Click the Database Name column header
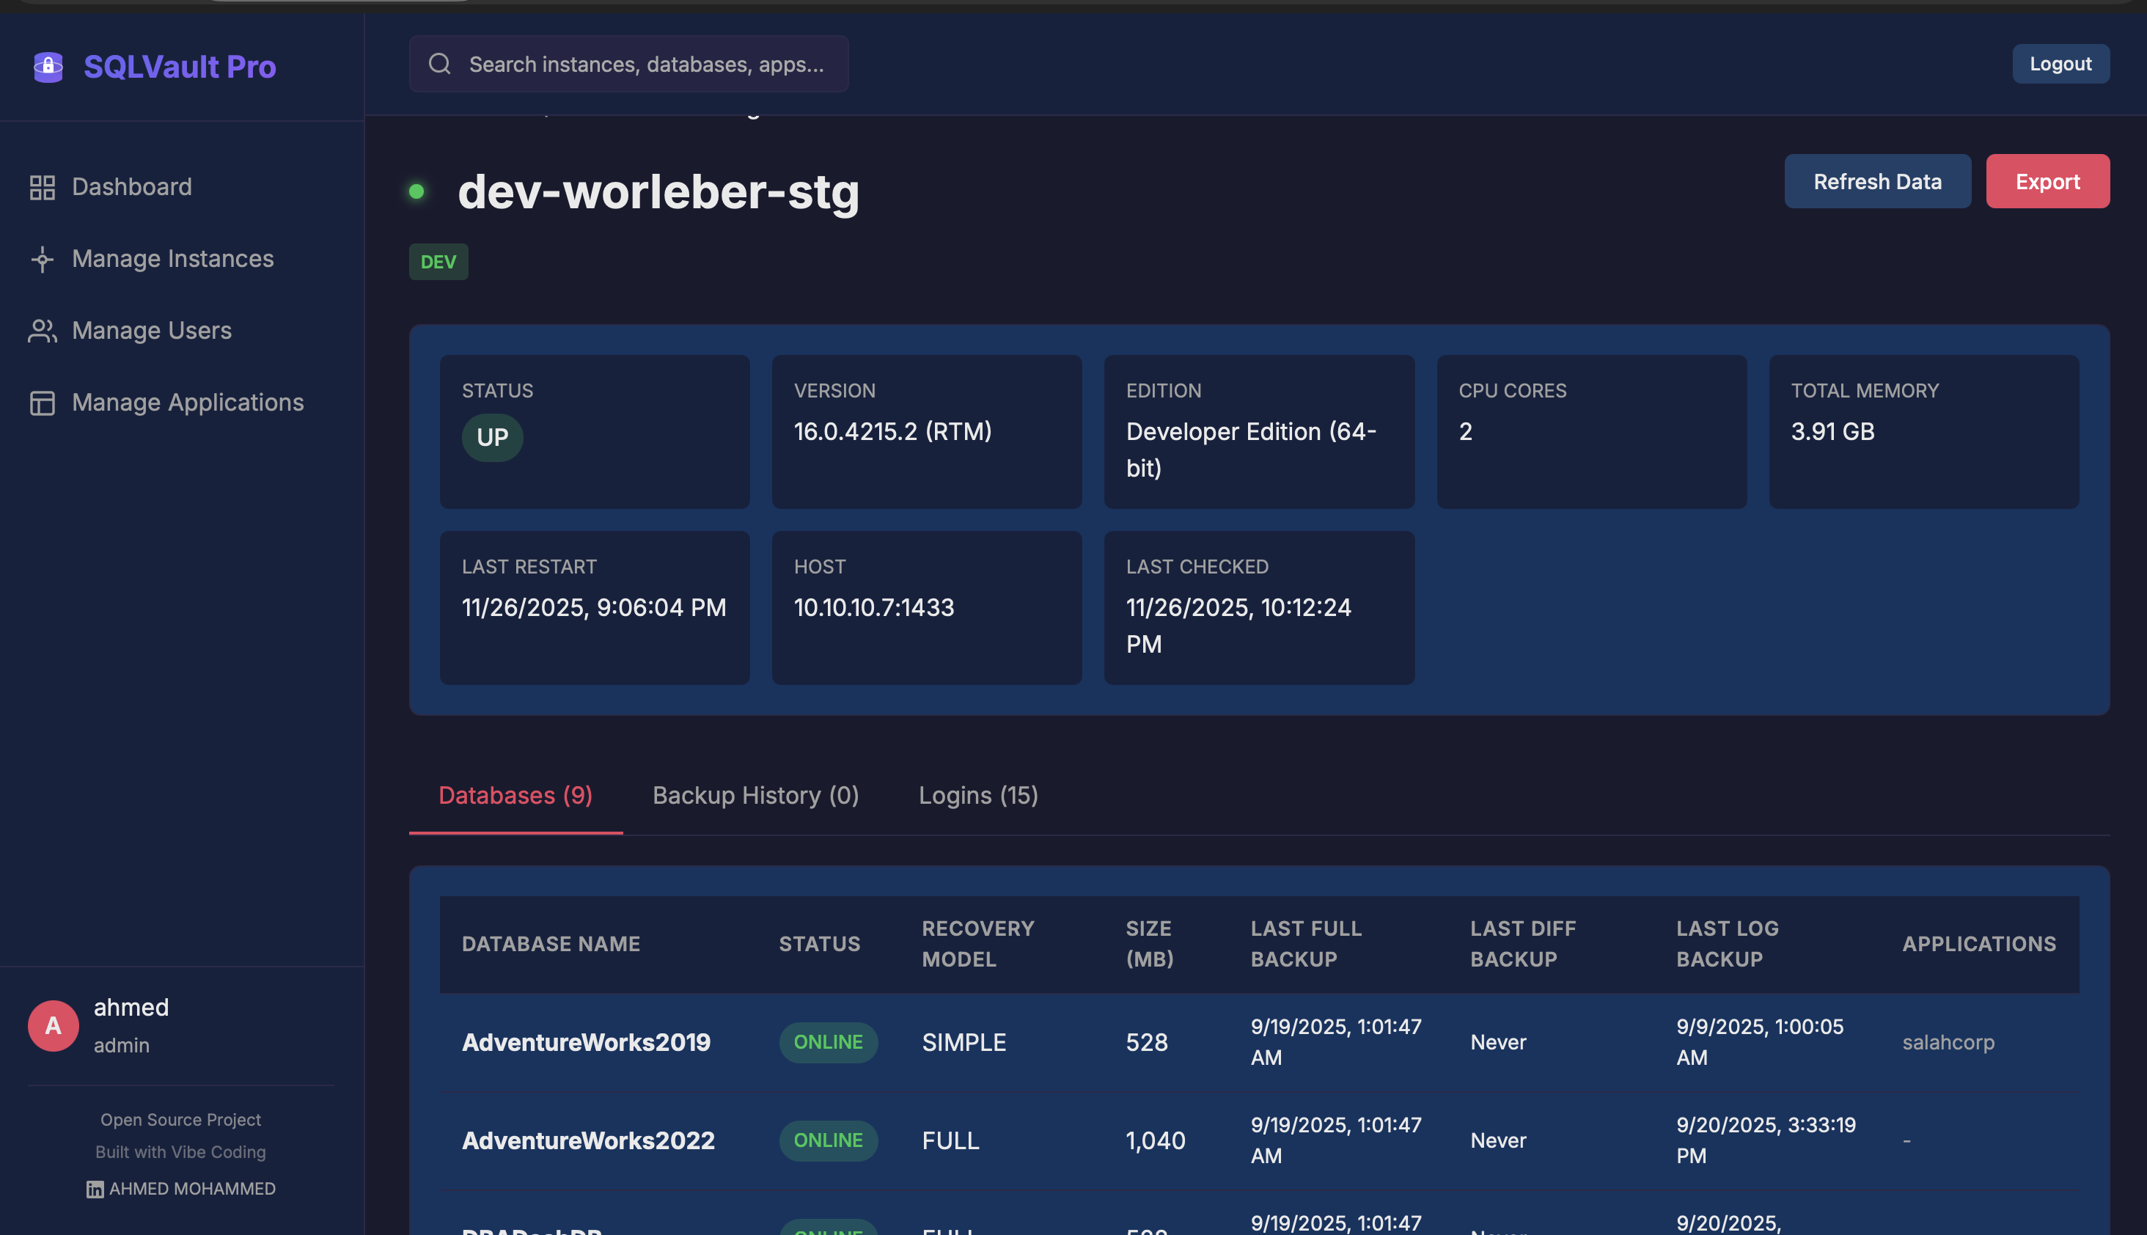The height and width of the screenshot is (1235, 2147). click(x=551, y=944)
